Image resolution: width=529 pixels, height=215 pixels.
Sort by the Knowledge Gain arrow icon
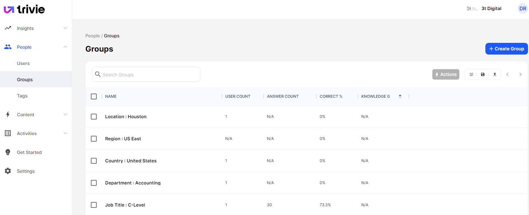tap(400, 96)
